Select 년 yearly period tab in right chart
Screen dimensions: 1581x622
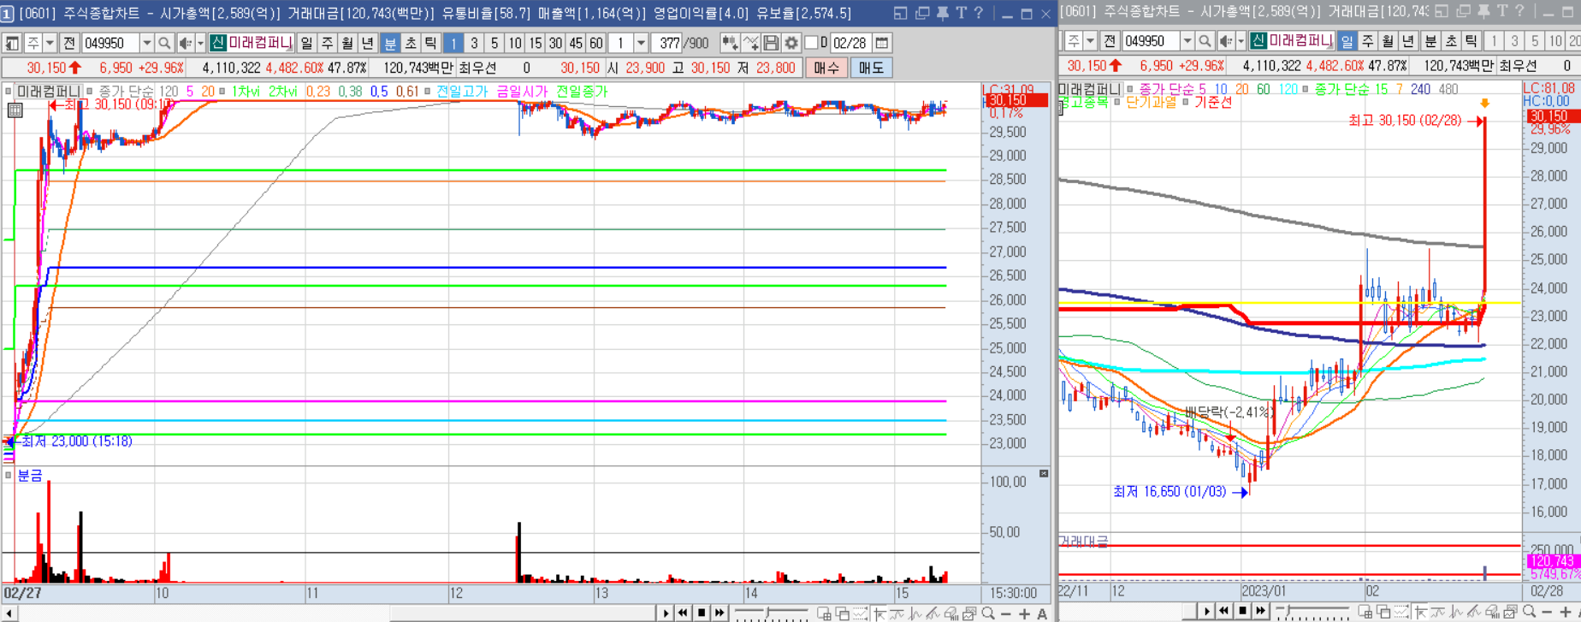coord(1407,41)
